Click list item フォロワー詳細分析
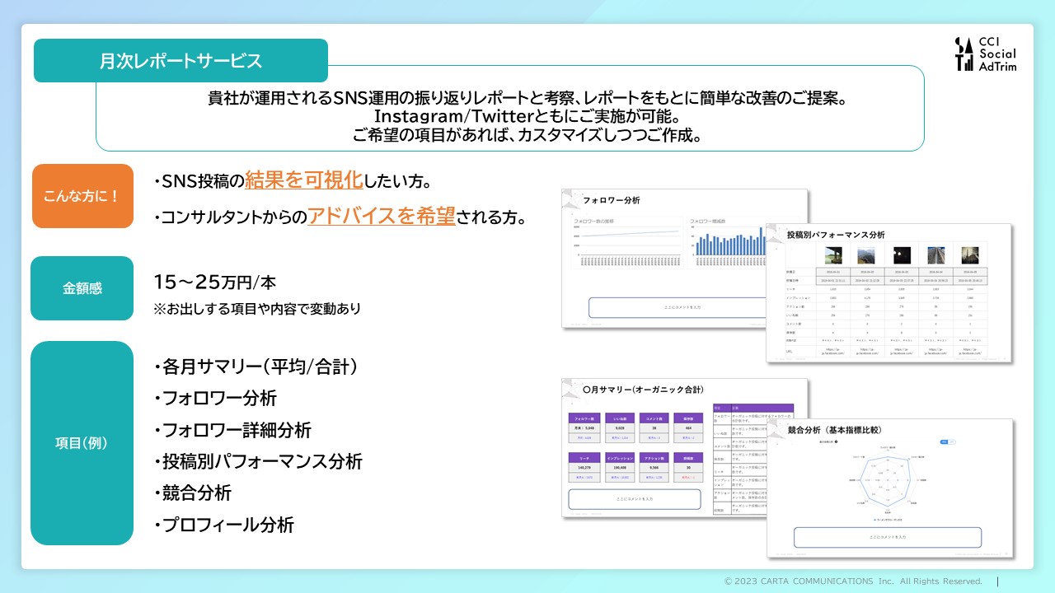The image size is (1055, 593). pos(232,430)
